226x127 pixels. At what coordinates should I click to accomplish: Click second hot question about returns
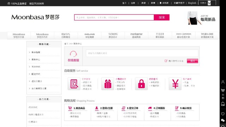click(36, 115)
